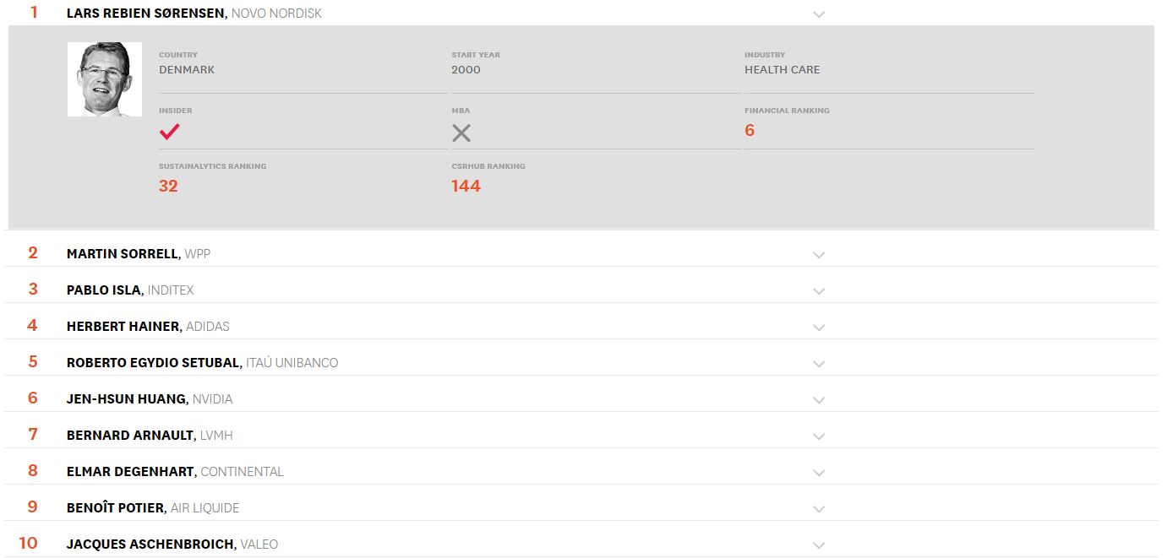Click the rank number 8
1167x558 pixels.
(33, 470)
